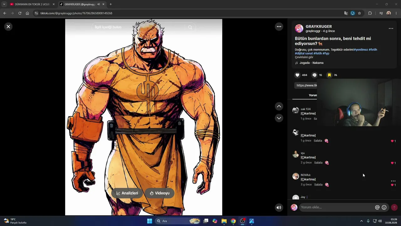Go to the browser home page
Screen dimensions: 401x226
pos(27,13)
